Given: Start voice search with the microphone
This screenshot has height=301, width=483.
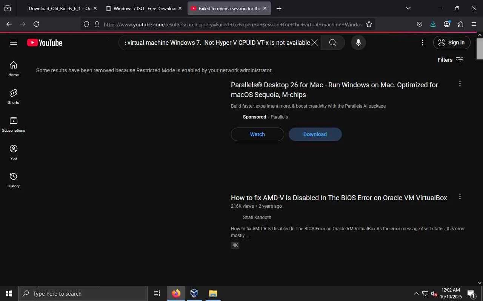Looking at the screenshot, I should coord(358,43).
